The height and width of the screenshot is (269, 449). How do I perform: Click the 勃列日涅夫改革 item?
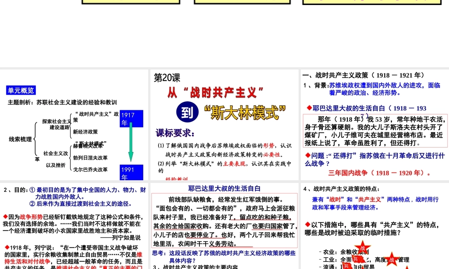(x=90, y=158)
